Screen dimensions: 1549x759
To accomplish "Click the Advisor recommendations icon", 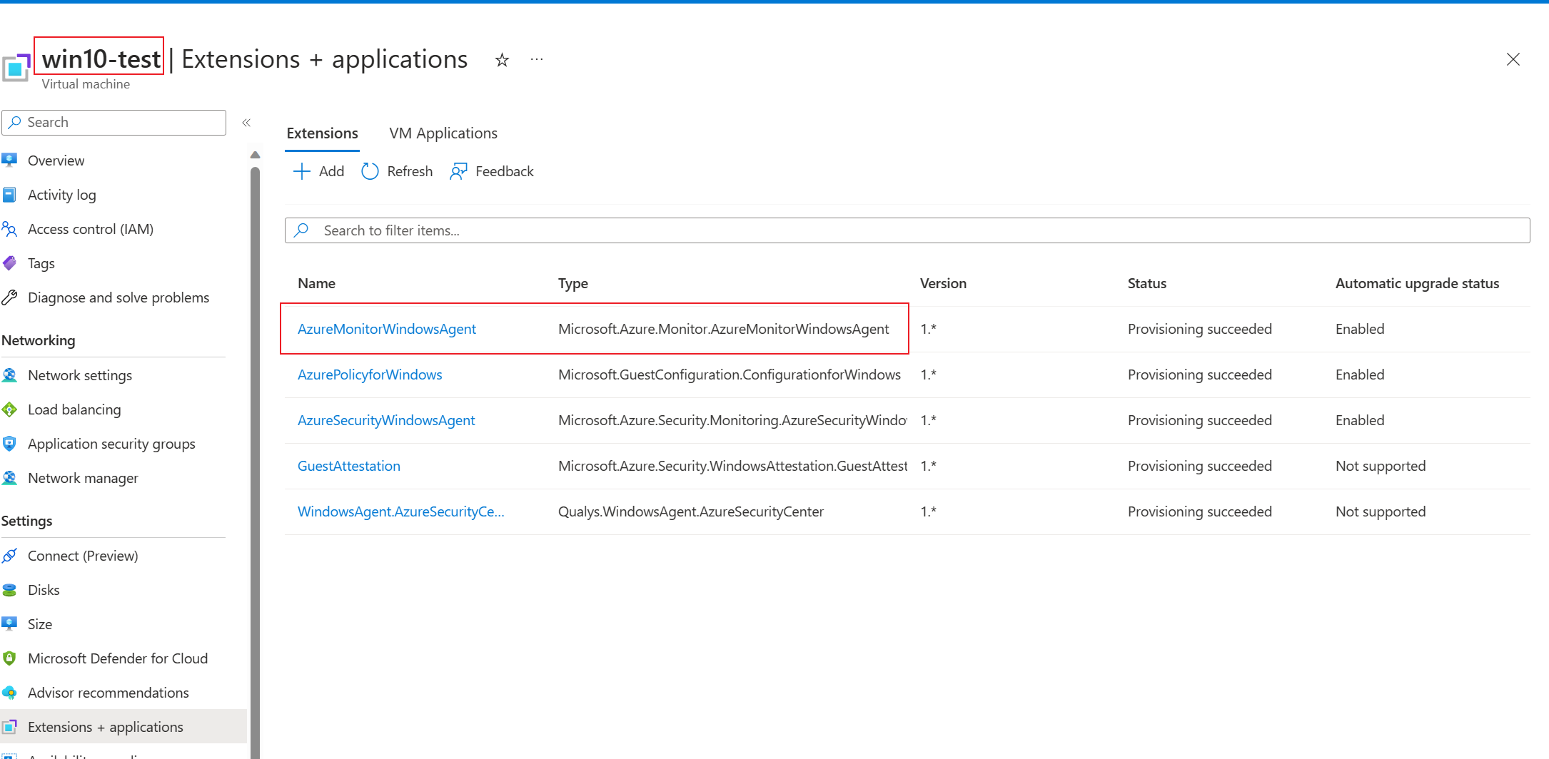I will [9, 693].
